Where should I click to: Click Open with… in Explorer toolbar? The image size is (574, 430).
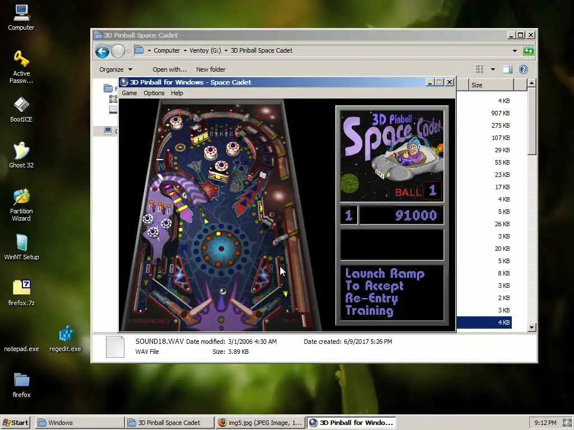[169, 69]
